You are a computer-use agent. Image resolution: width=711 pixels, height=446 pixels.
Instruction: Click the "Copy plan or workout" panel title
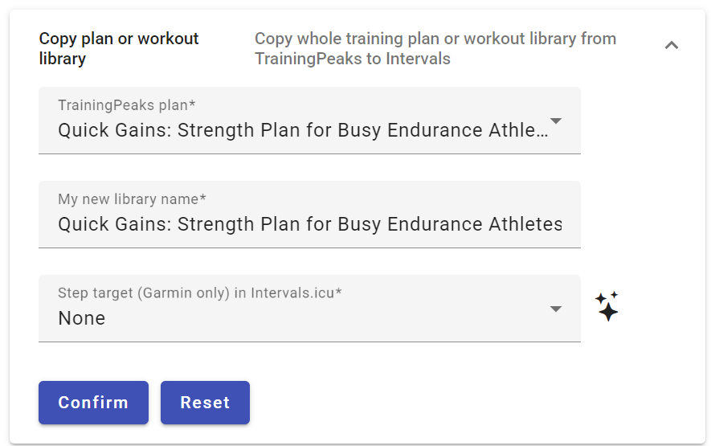[x=119, y=39]
